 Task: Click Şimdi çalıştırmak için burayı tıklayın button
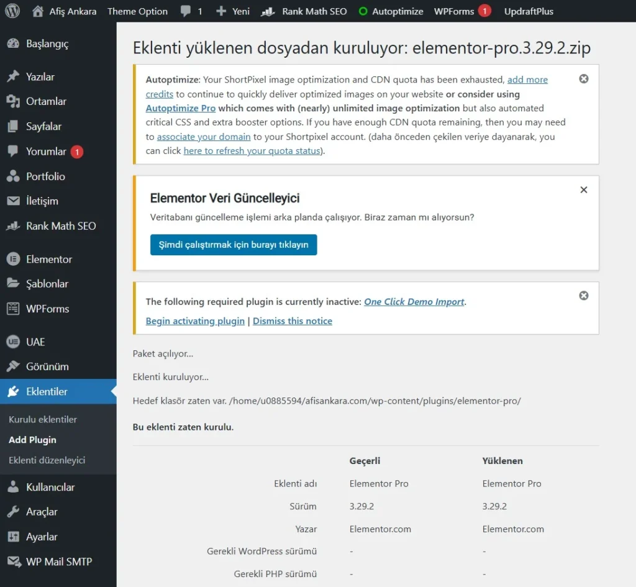pyautogui.click(x=234, y=245)
